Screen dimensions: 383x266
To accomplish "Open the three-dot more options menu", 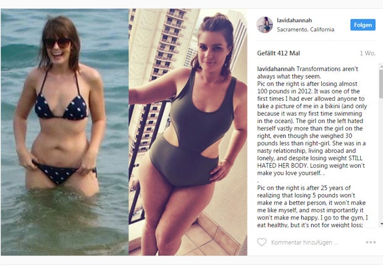I will click(x=370, y=242).
